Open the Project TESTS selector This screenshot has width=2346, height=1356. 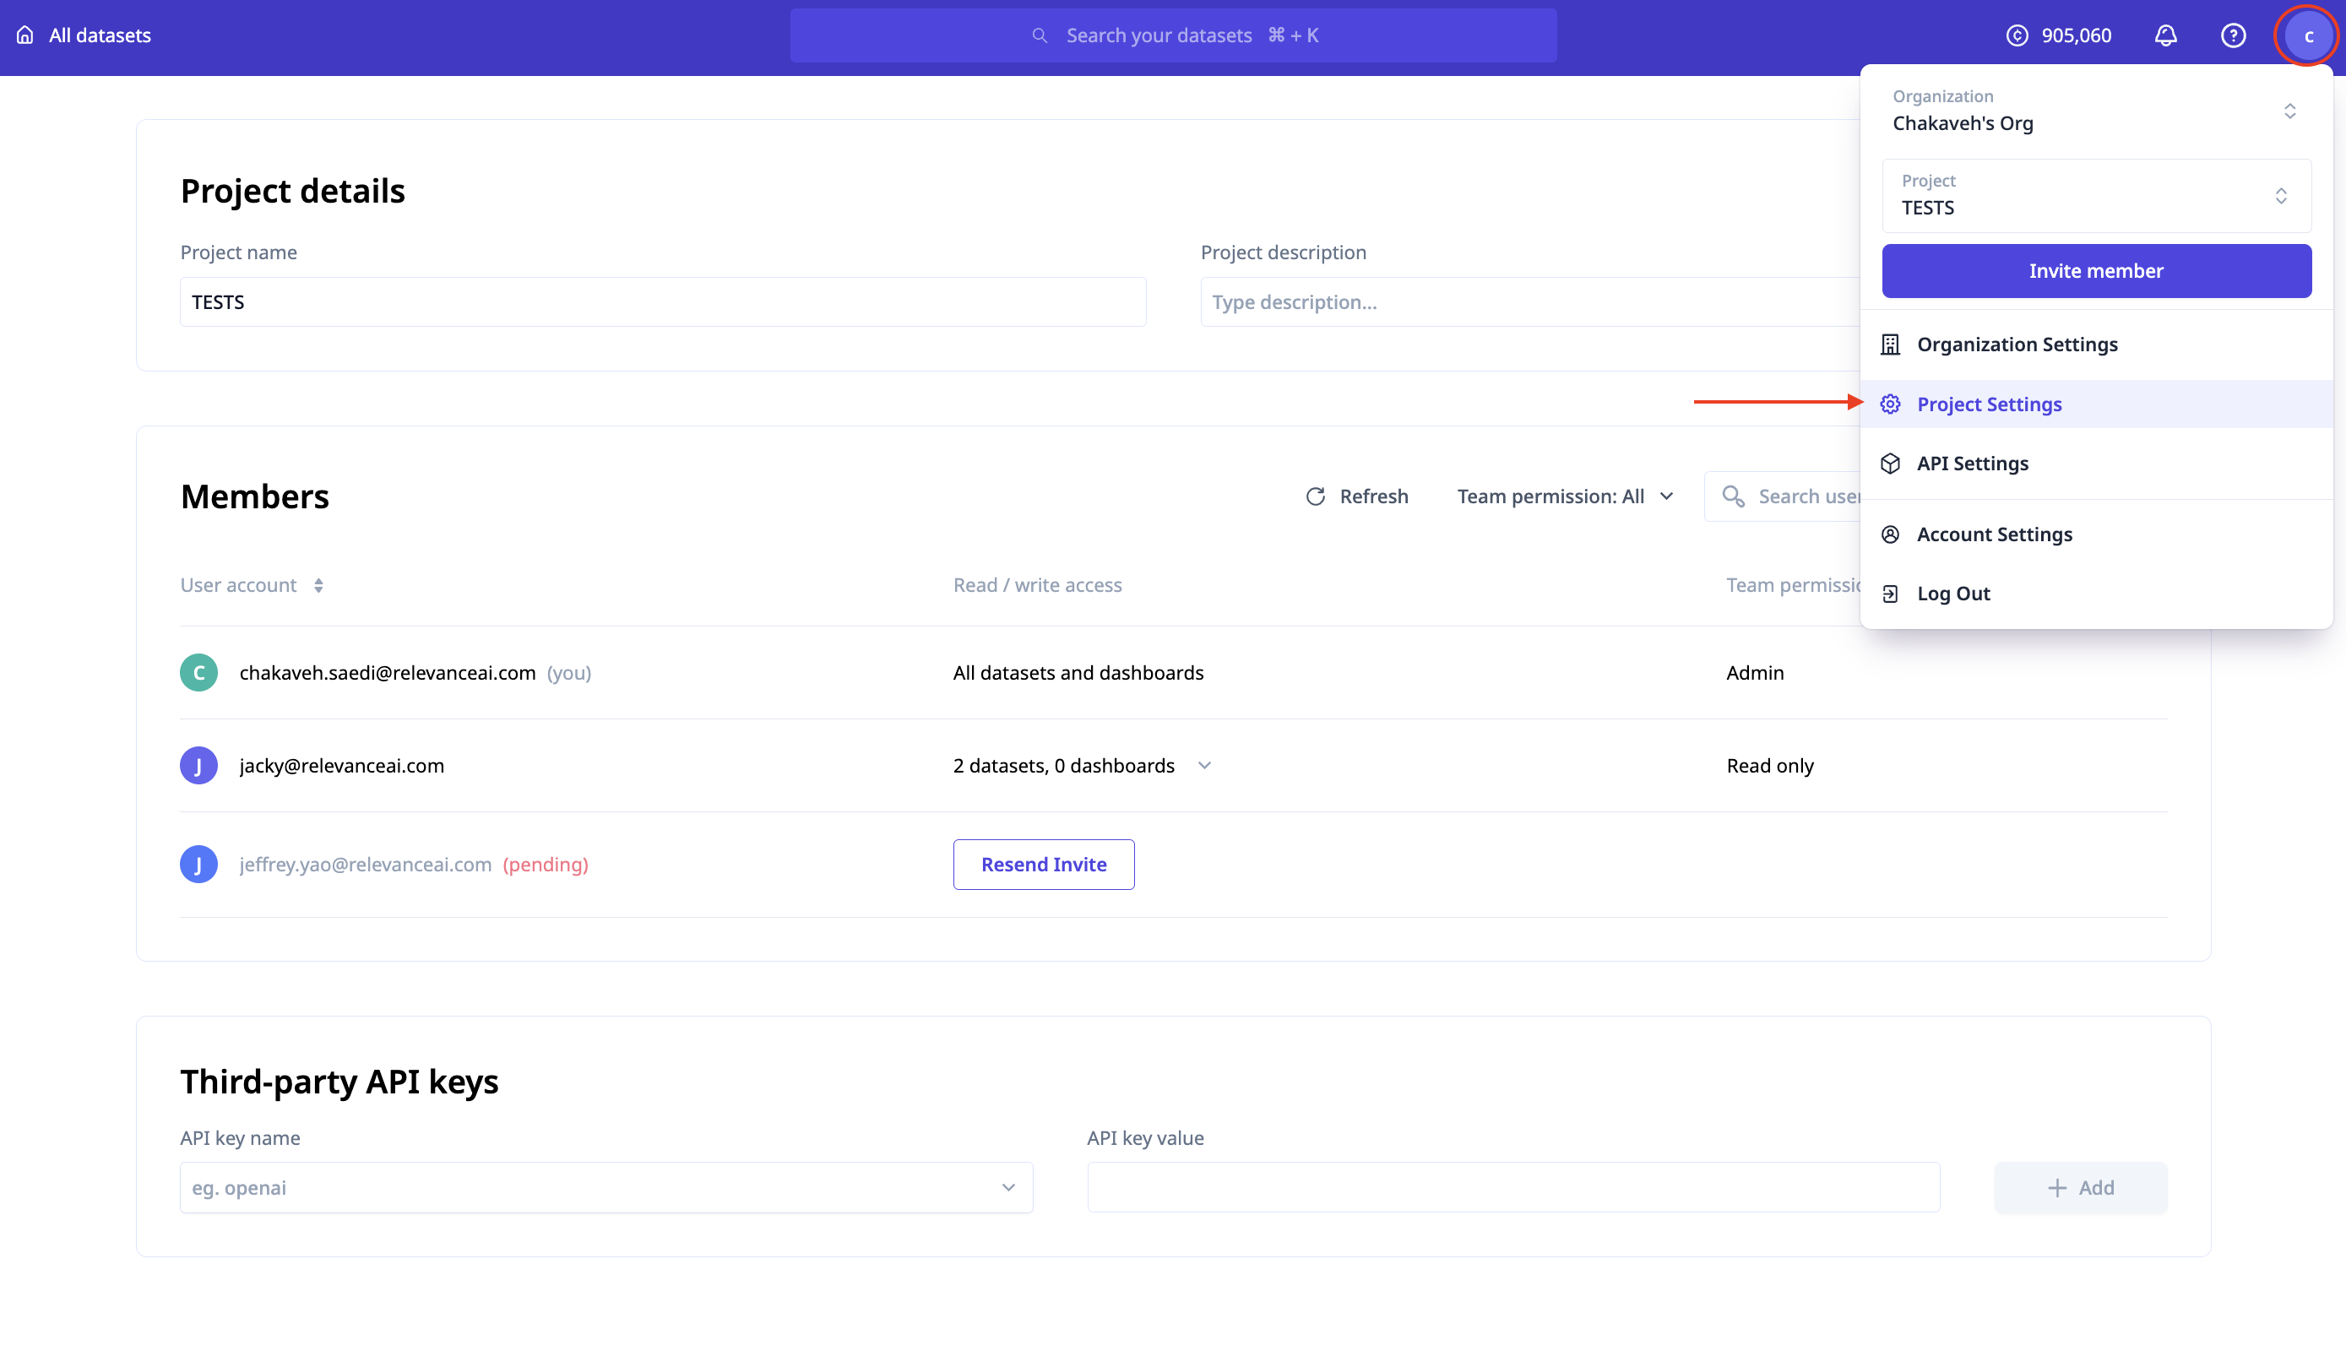[2095, 195]
